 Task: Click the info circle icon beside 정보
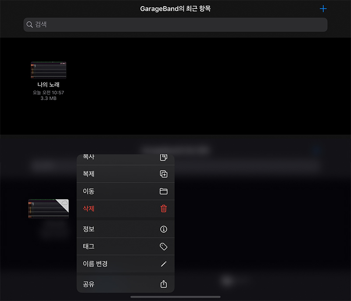(x=164, y=229)
